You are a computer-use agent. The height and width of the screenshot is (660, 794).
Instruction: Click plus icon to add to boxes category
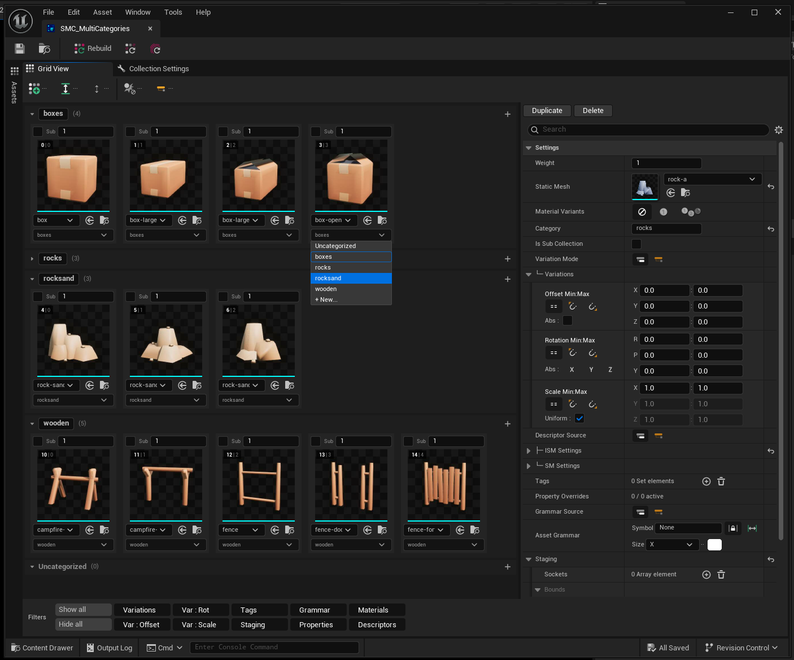507,114
